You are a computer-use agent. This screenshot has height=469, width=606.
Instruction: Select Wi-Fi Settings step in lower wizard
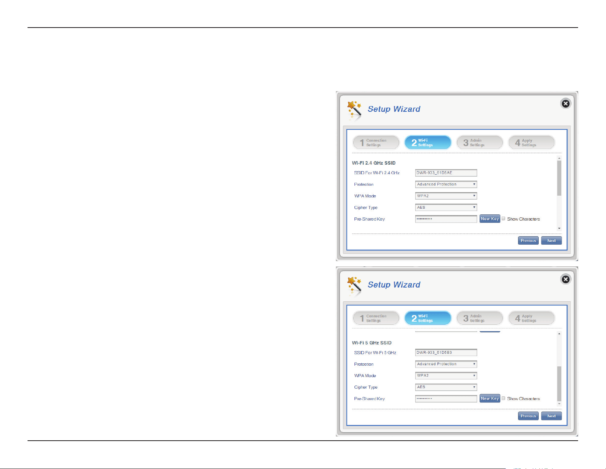428,318
